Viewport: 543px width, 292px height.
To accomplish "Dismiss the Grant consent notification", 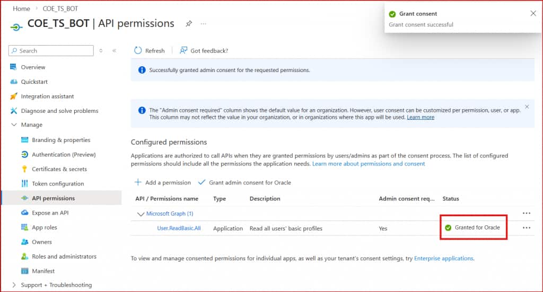I will pyautogui.click(x=533, y=14).
